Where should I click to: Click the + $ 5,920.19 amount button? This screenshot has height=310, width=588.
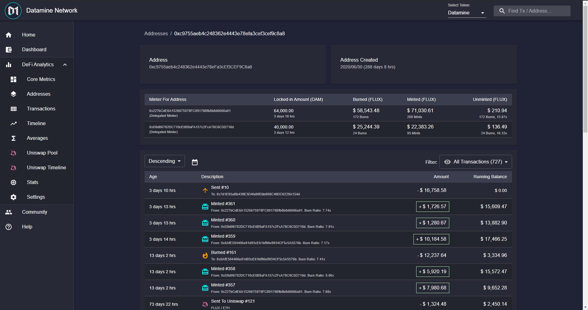pyautogui.click(x=432, y=272)
